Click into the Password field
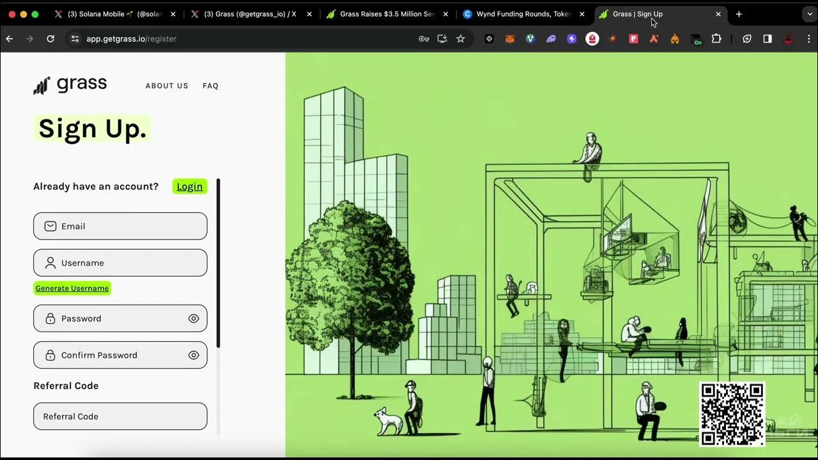Viewport: 818px width, 460px height. tap(120, 318)
